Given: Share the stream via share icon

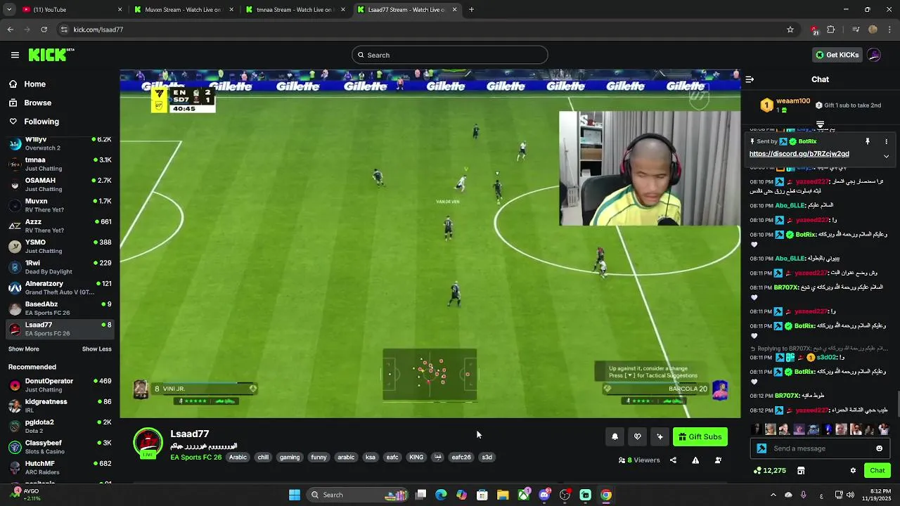Looking at the screenshot, I should 673,460.
